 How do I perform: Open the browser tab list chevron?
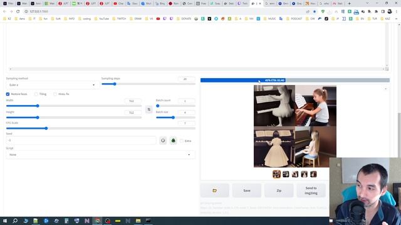367,4
